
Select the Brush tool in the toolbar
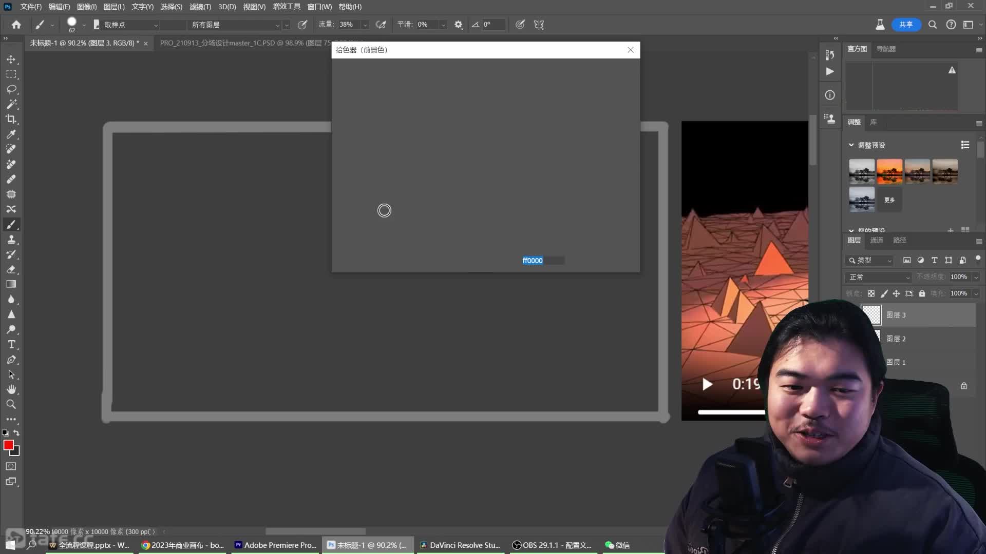11,224
